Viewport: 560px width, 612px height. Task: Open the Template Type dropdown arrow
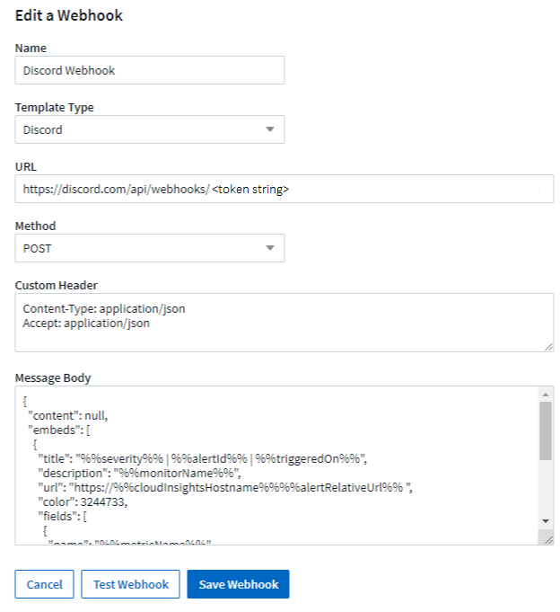click(270, 129)
